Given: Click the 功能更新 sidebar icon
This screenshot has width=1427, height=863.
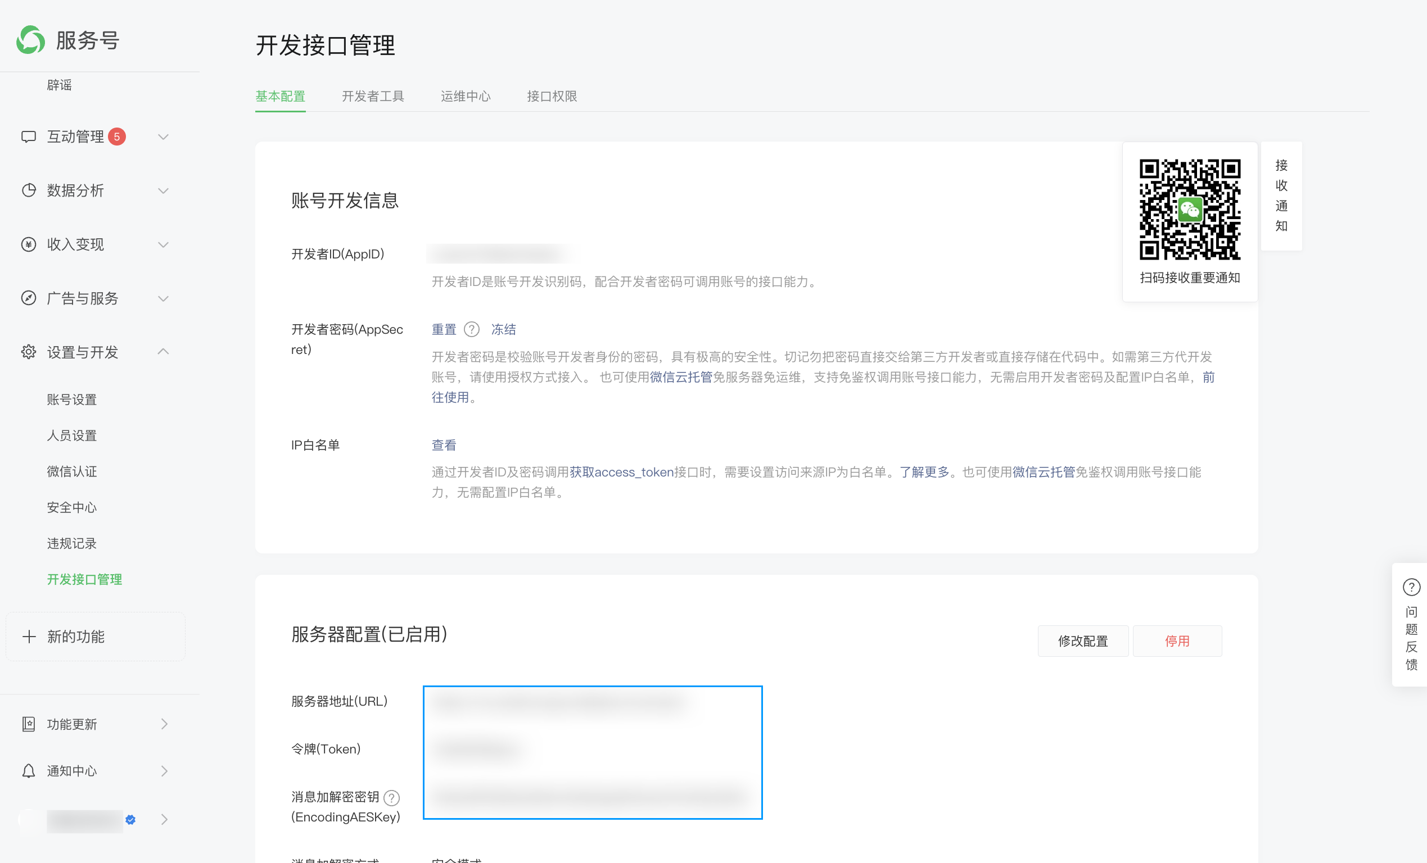Looking at the screenshot, I should 29,724.
